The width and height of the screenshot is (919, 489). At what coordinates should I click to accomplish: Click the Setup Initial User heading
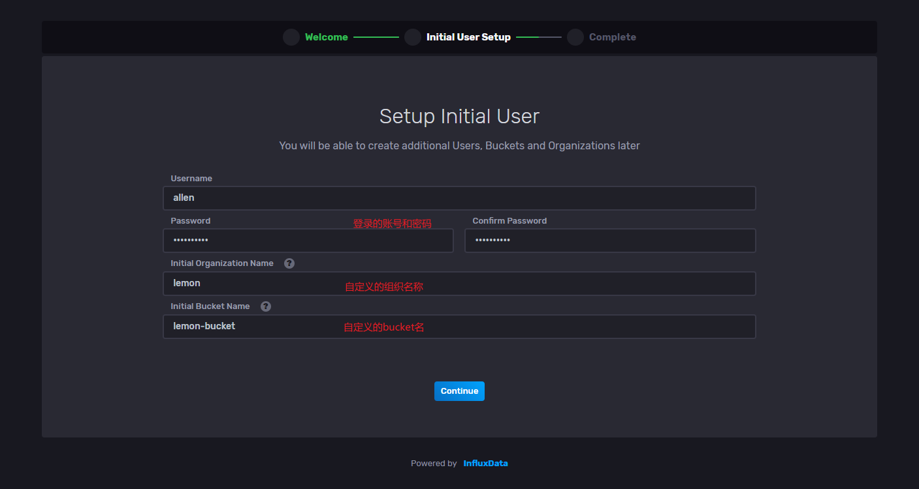point(459,117)
